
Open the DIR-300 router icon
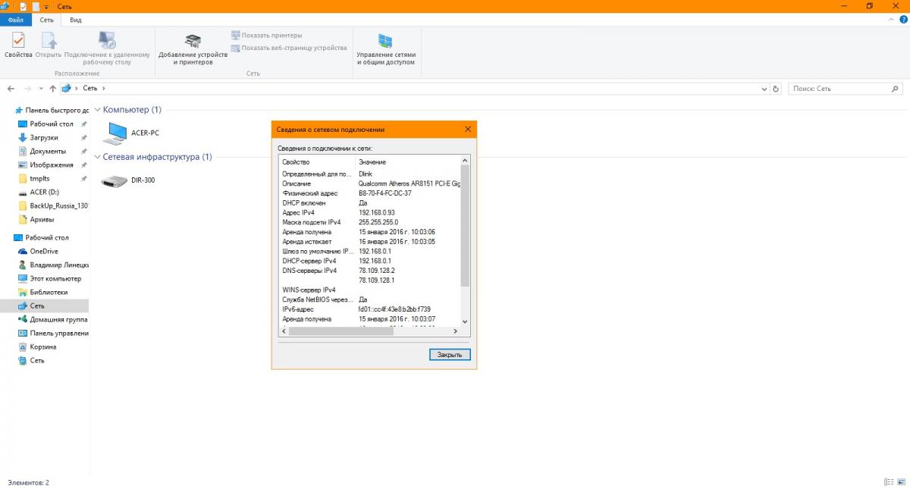[127, 180]
